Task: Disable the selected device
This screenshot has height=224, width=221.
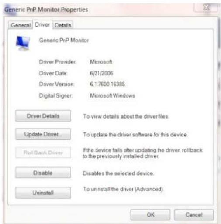Action: pos(43,173)
